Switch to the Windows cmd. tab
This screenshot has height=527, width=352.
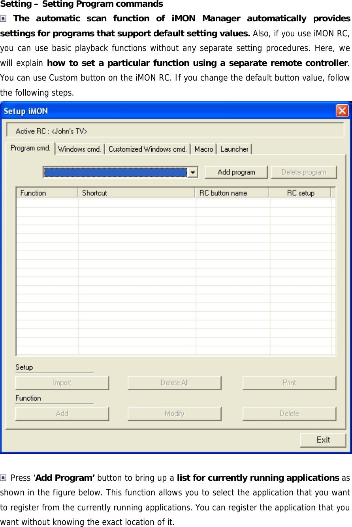79,149
